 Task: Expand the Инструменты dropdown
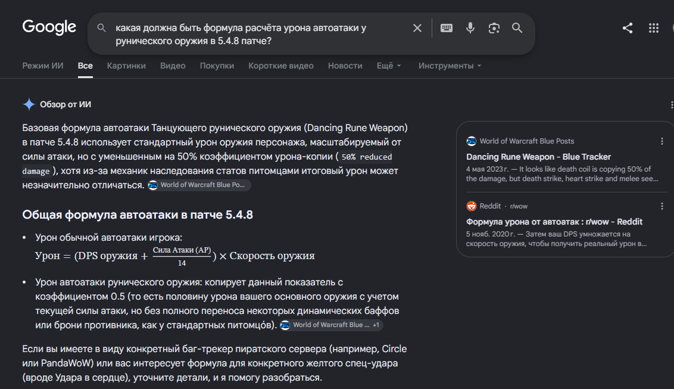tap(450, 66)
